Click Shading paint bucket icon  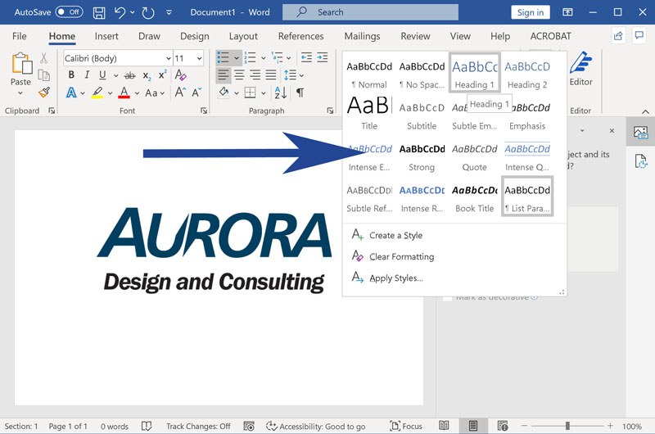click(x=224, y=93)
